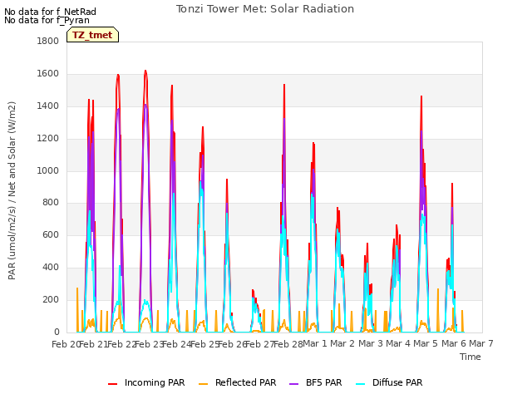Screen dimensions: 532x399
Task: Click the 800 y-axis tick label
Action: click(51, 203)
